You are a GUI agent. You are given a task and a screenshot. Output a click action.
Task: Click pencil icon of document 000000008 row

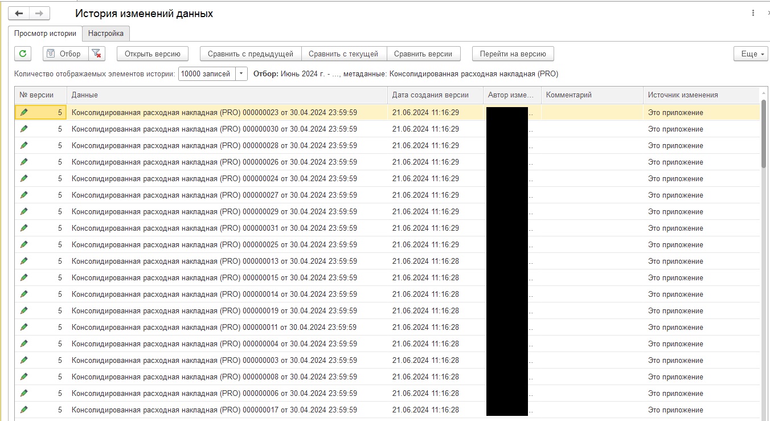[x=24, y=377]
